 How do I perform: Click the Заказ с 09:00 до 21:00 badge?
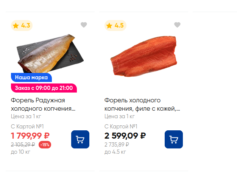pos(44,88)
